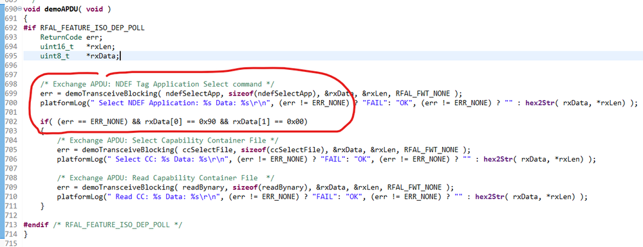The height and width of the screenshot is (247, 643).
Task: Click the #if RFAL_FEATURE_ISO_DEP_POLL directive
Action: 84,28
